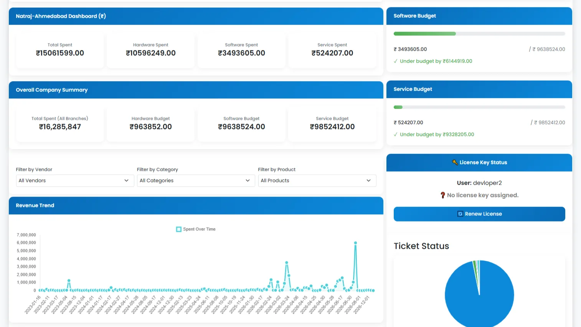Click the Revenue Trend panel header
The width and height of the screenshot is (581, 327).
point(196,205)
